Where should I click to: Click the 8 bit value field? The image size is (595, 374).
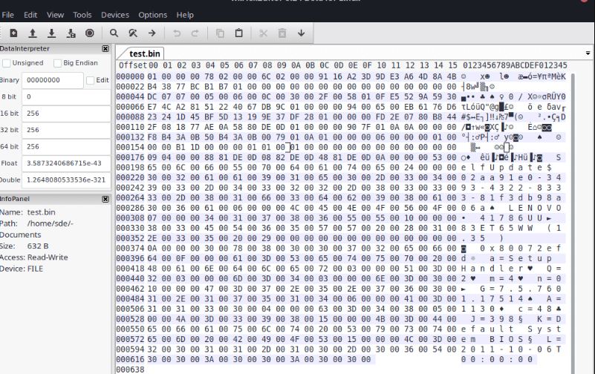click(x=66, y=96)
